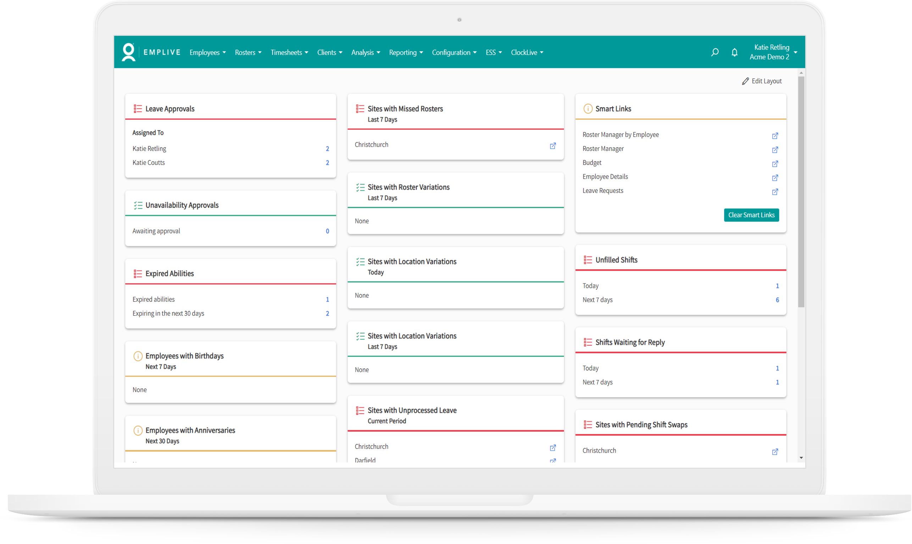Open the Reporting menu
Image resolution: width=912 pixels, height=544 pixels.
pos(406,52)
